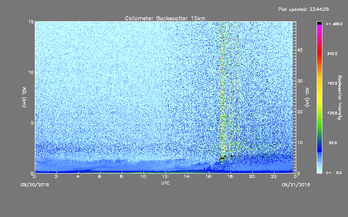Image resolution: width=348 pixels, height=217 pixels.
Task: Click the red band of the colorbar
Action: pos(319,54)
